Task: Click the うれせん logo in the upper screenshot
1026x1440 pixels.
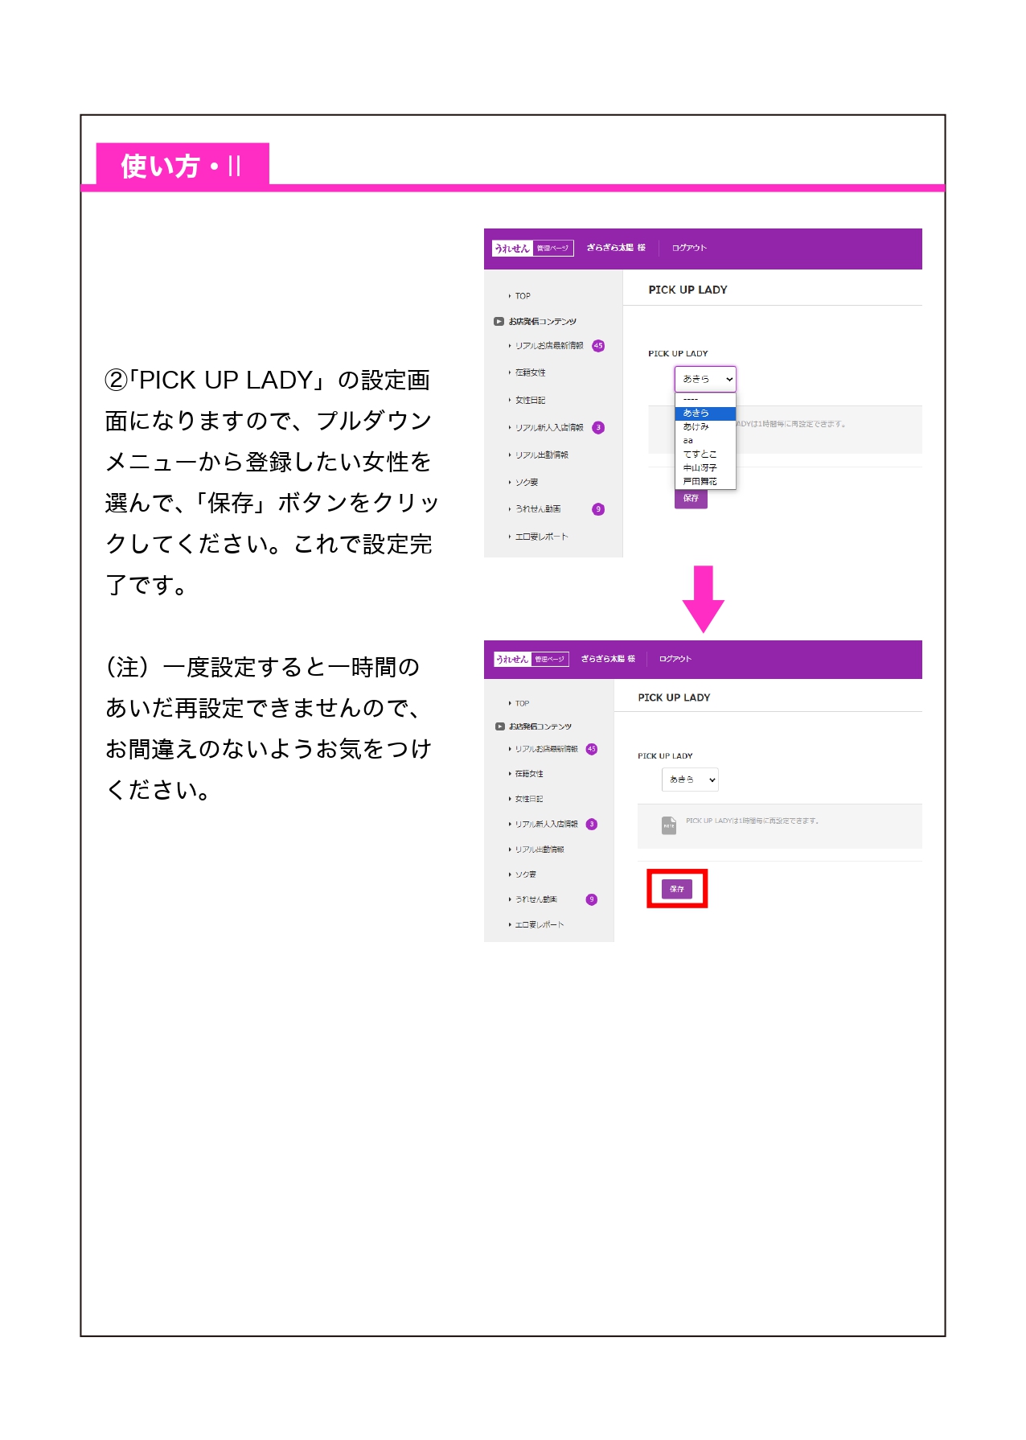Action: tap(512, 249)
